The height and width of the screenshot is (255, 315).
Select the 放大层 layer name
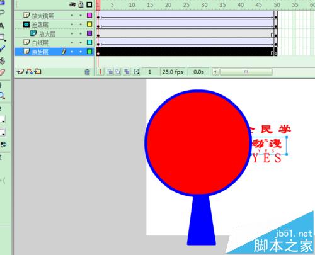click(47, 34)
